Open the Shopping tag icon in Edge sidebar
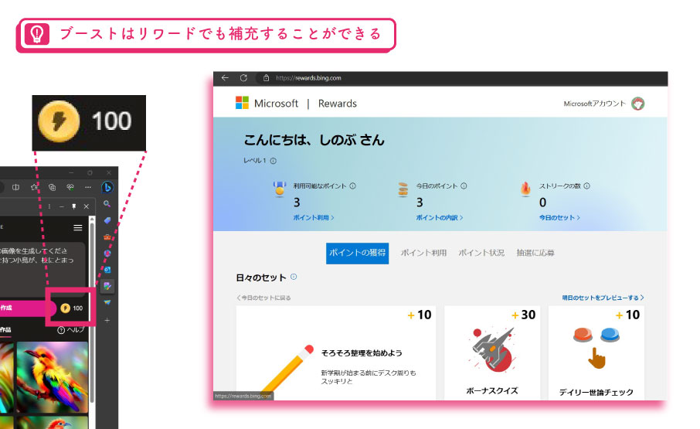 [x=107, y=220]
